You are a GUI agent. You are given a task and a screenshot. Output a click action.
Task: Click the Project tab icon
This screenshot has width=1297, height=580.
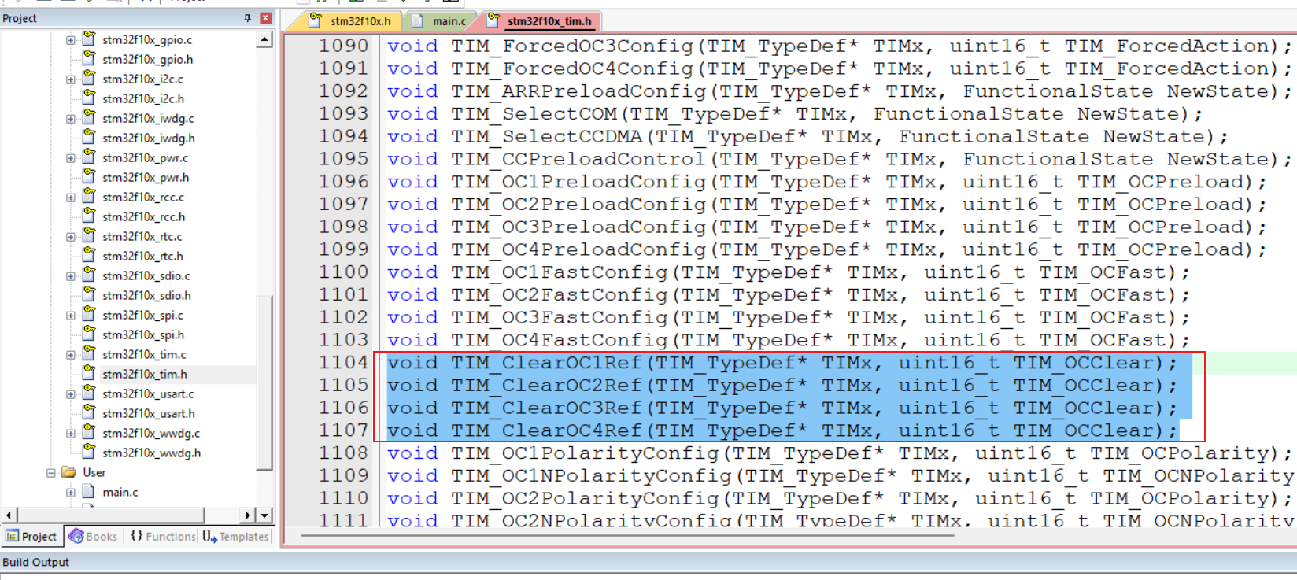[13, 537]
